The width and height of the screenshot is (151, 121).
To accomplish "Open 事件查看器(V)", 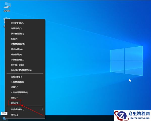I will (25, 34).
